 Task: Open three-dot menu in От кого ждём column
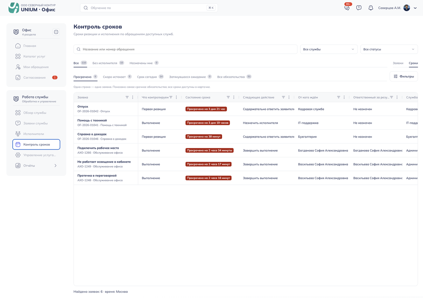tap(344, 97)
